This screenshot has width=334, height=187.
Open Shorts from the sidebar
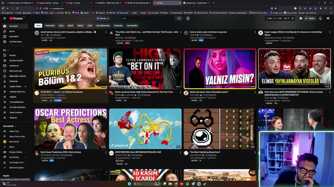click(14, 31)
